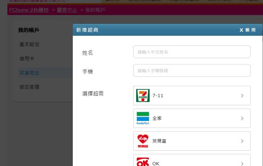Choose the OK store label

pyautogui.click(x=156, y=164)
